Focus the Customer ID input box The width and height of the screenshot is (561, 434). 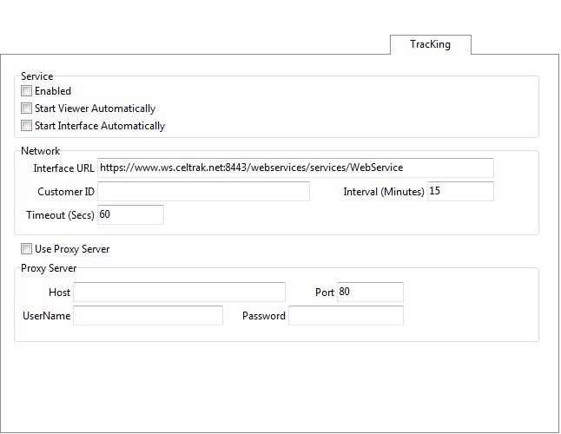point(203,191)
